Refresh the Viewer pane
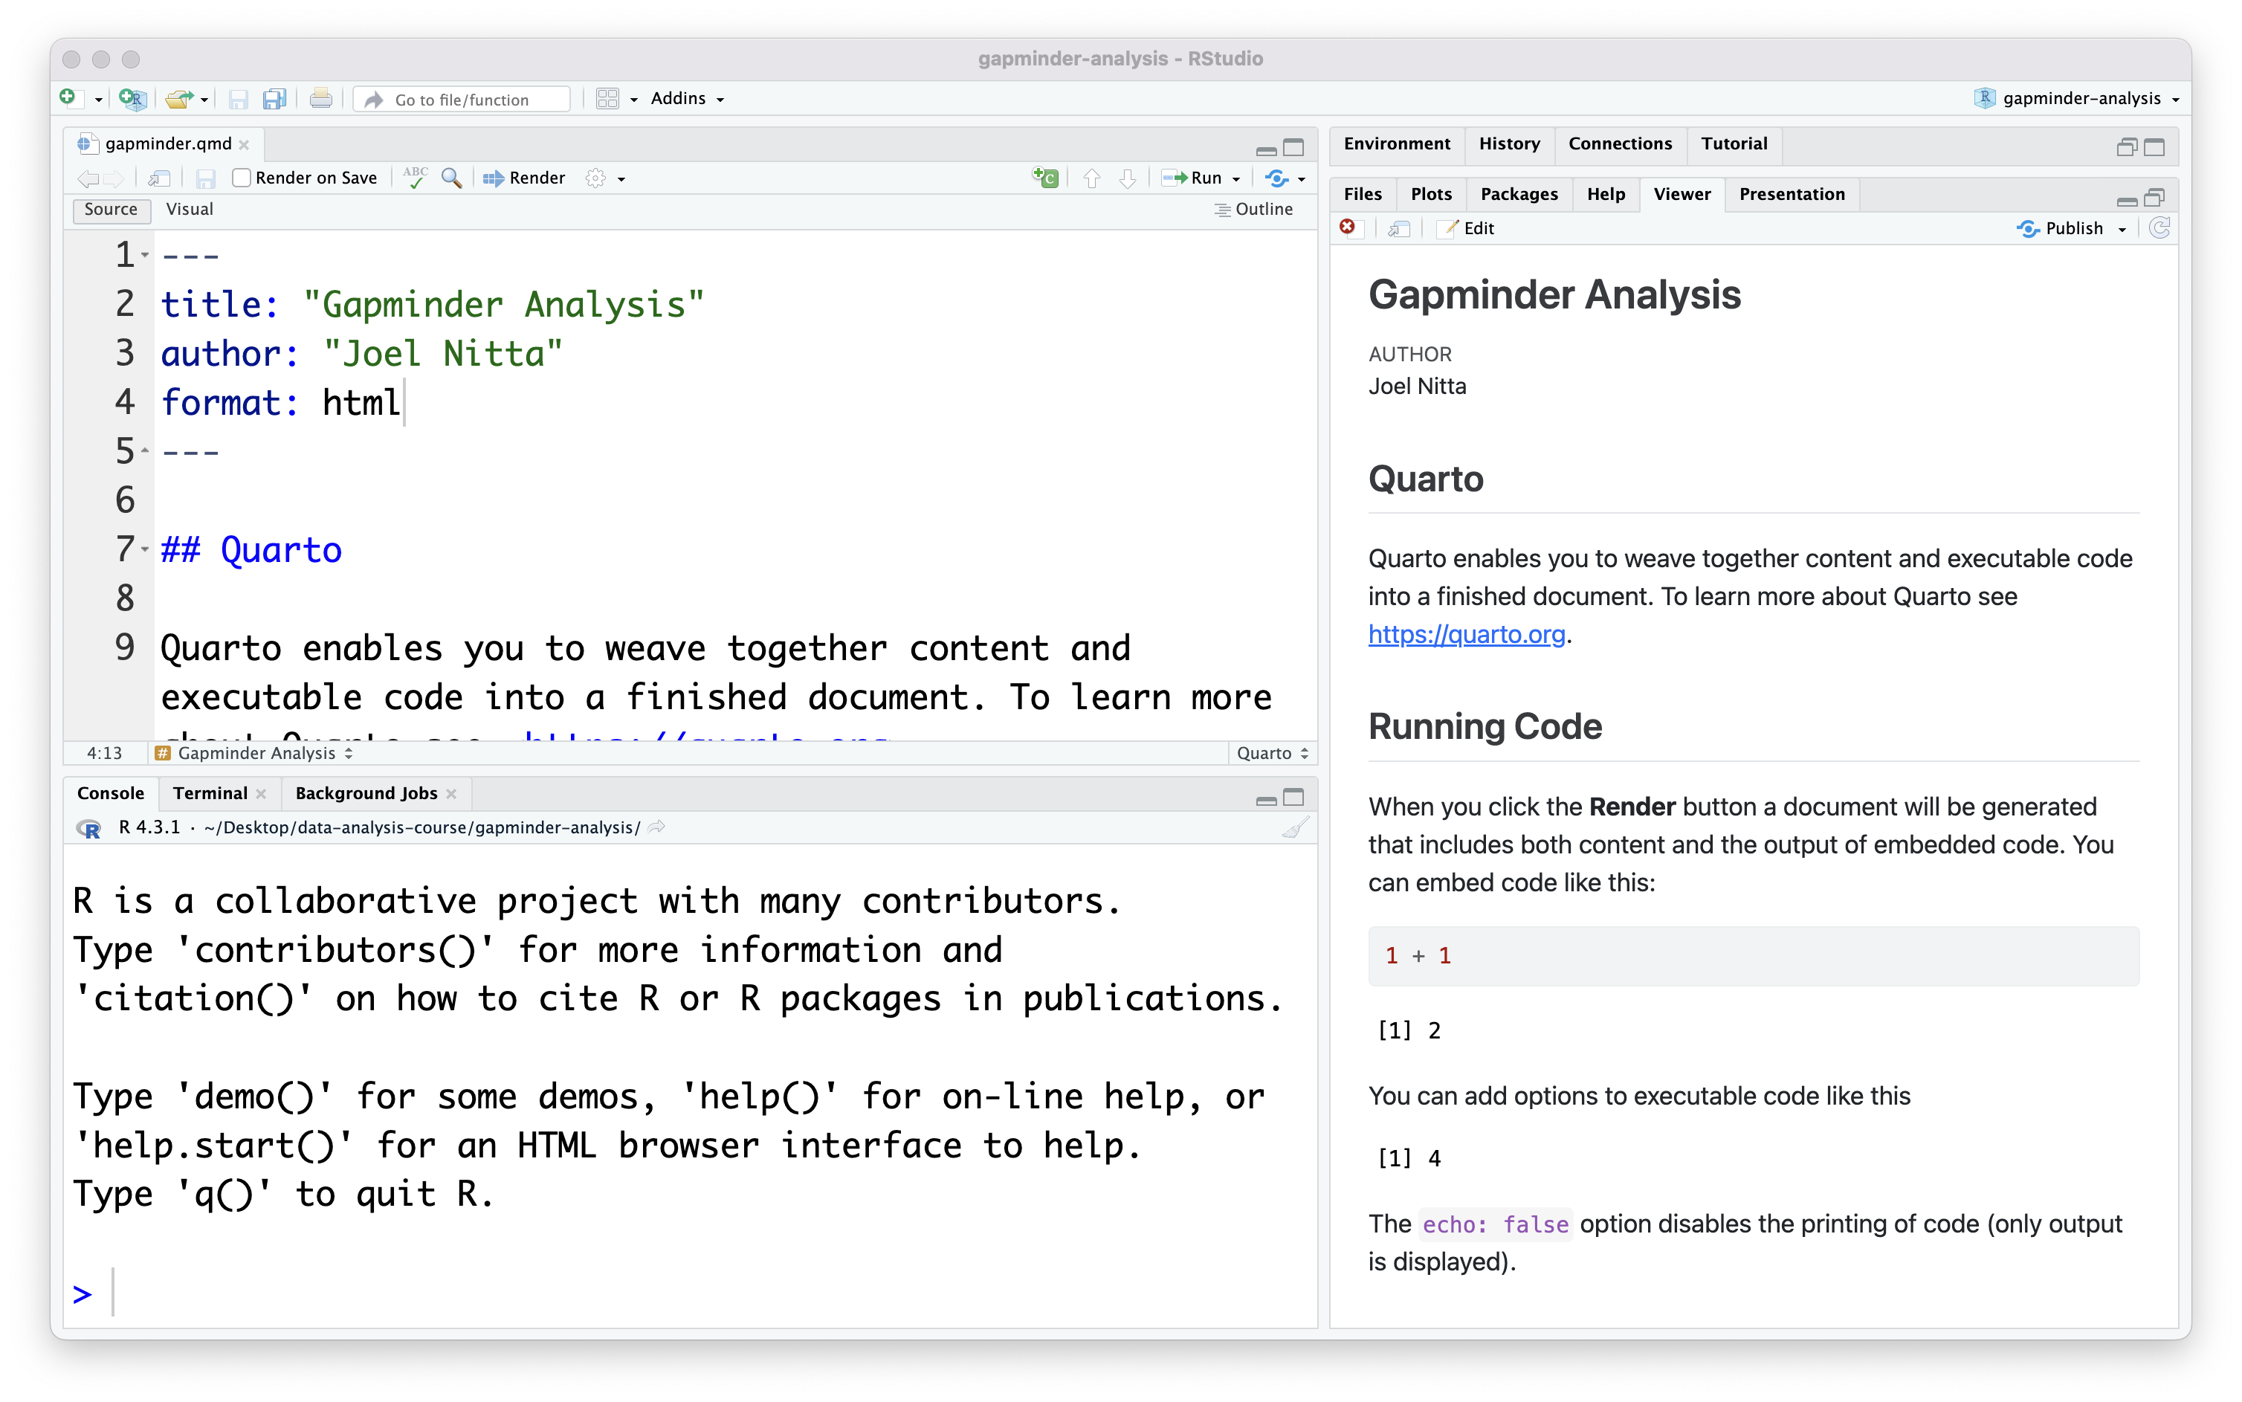The height and width of the screenshot is (1402, 2242). pyautogui.click(x=2160, y=228)
